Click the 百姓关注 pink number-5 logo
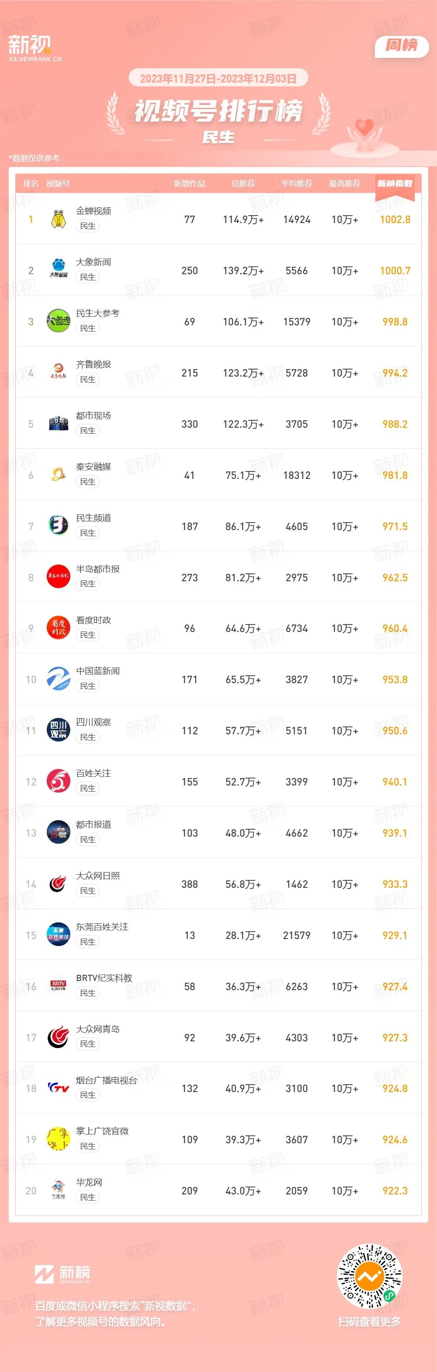 [x=59, y=781]
